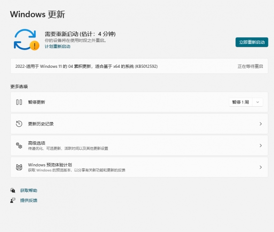Click the get help icon
The width and height of the screenshot is (274, 232).
(x=13, y=190)
